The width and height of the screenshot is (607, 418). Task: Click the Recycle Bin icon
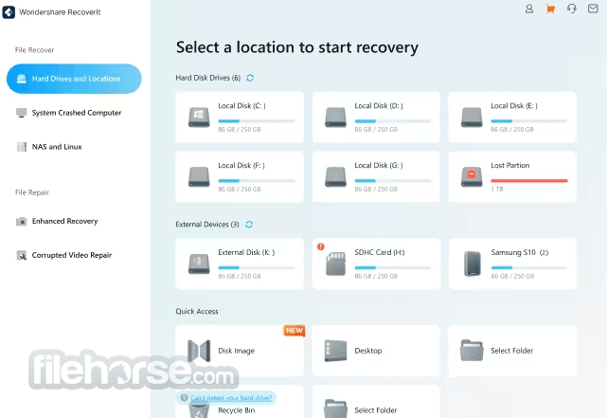(199, 409)
